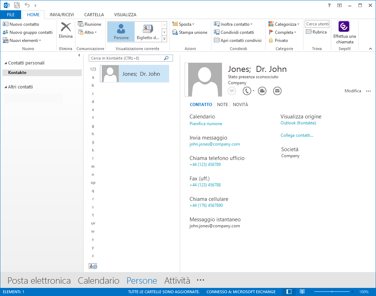The width and height of the screenshot is (376, 296).
Task: Click the zoom slider in status bar
Action: tap(333, 292)
